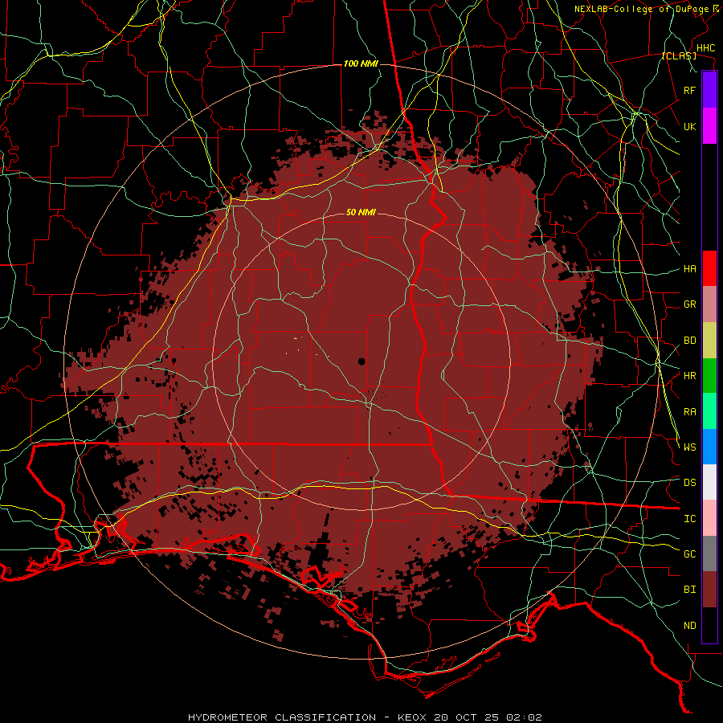Click the RF legend label
723x723 pixels.
coord(689,90)
